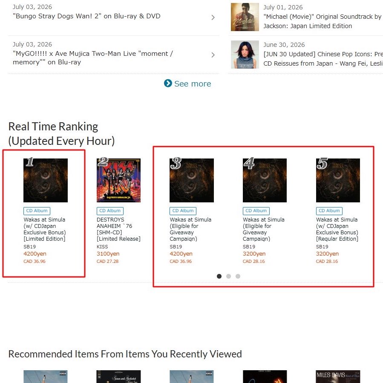This screenshot has width=383, height=383.
Task: Click the See more link
Action: [x=193, y=84]
